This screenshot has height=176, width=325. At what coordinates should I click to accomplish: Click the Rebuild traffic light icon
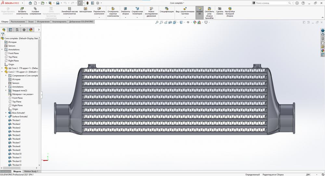[x=87, y=3]
